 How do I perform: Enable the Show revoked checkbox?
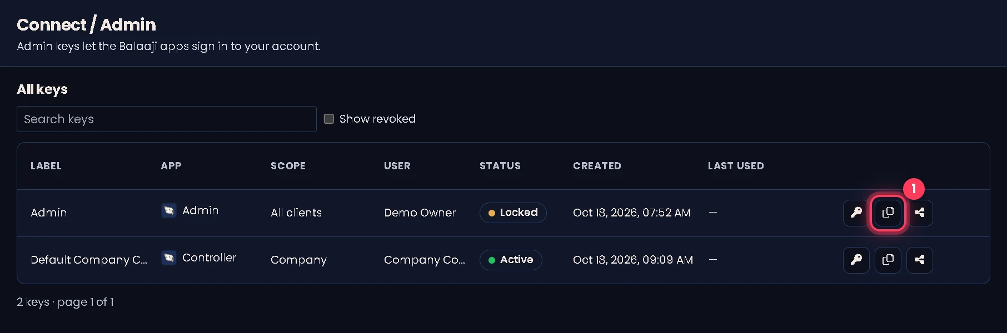pyautogui.click(x=329, y=119)
